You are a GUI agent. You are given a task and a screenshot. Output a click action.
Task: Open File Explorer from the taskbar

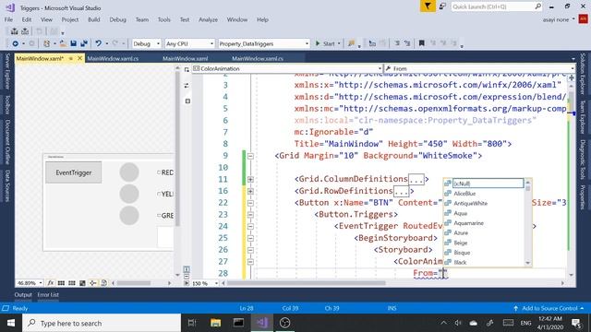[215, 323]
